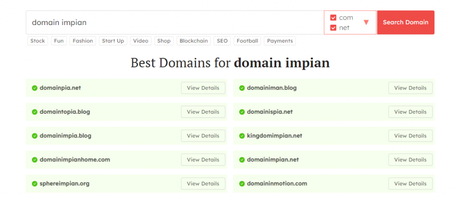
Task: Select the Payments category tag
Action: [280, 41]
